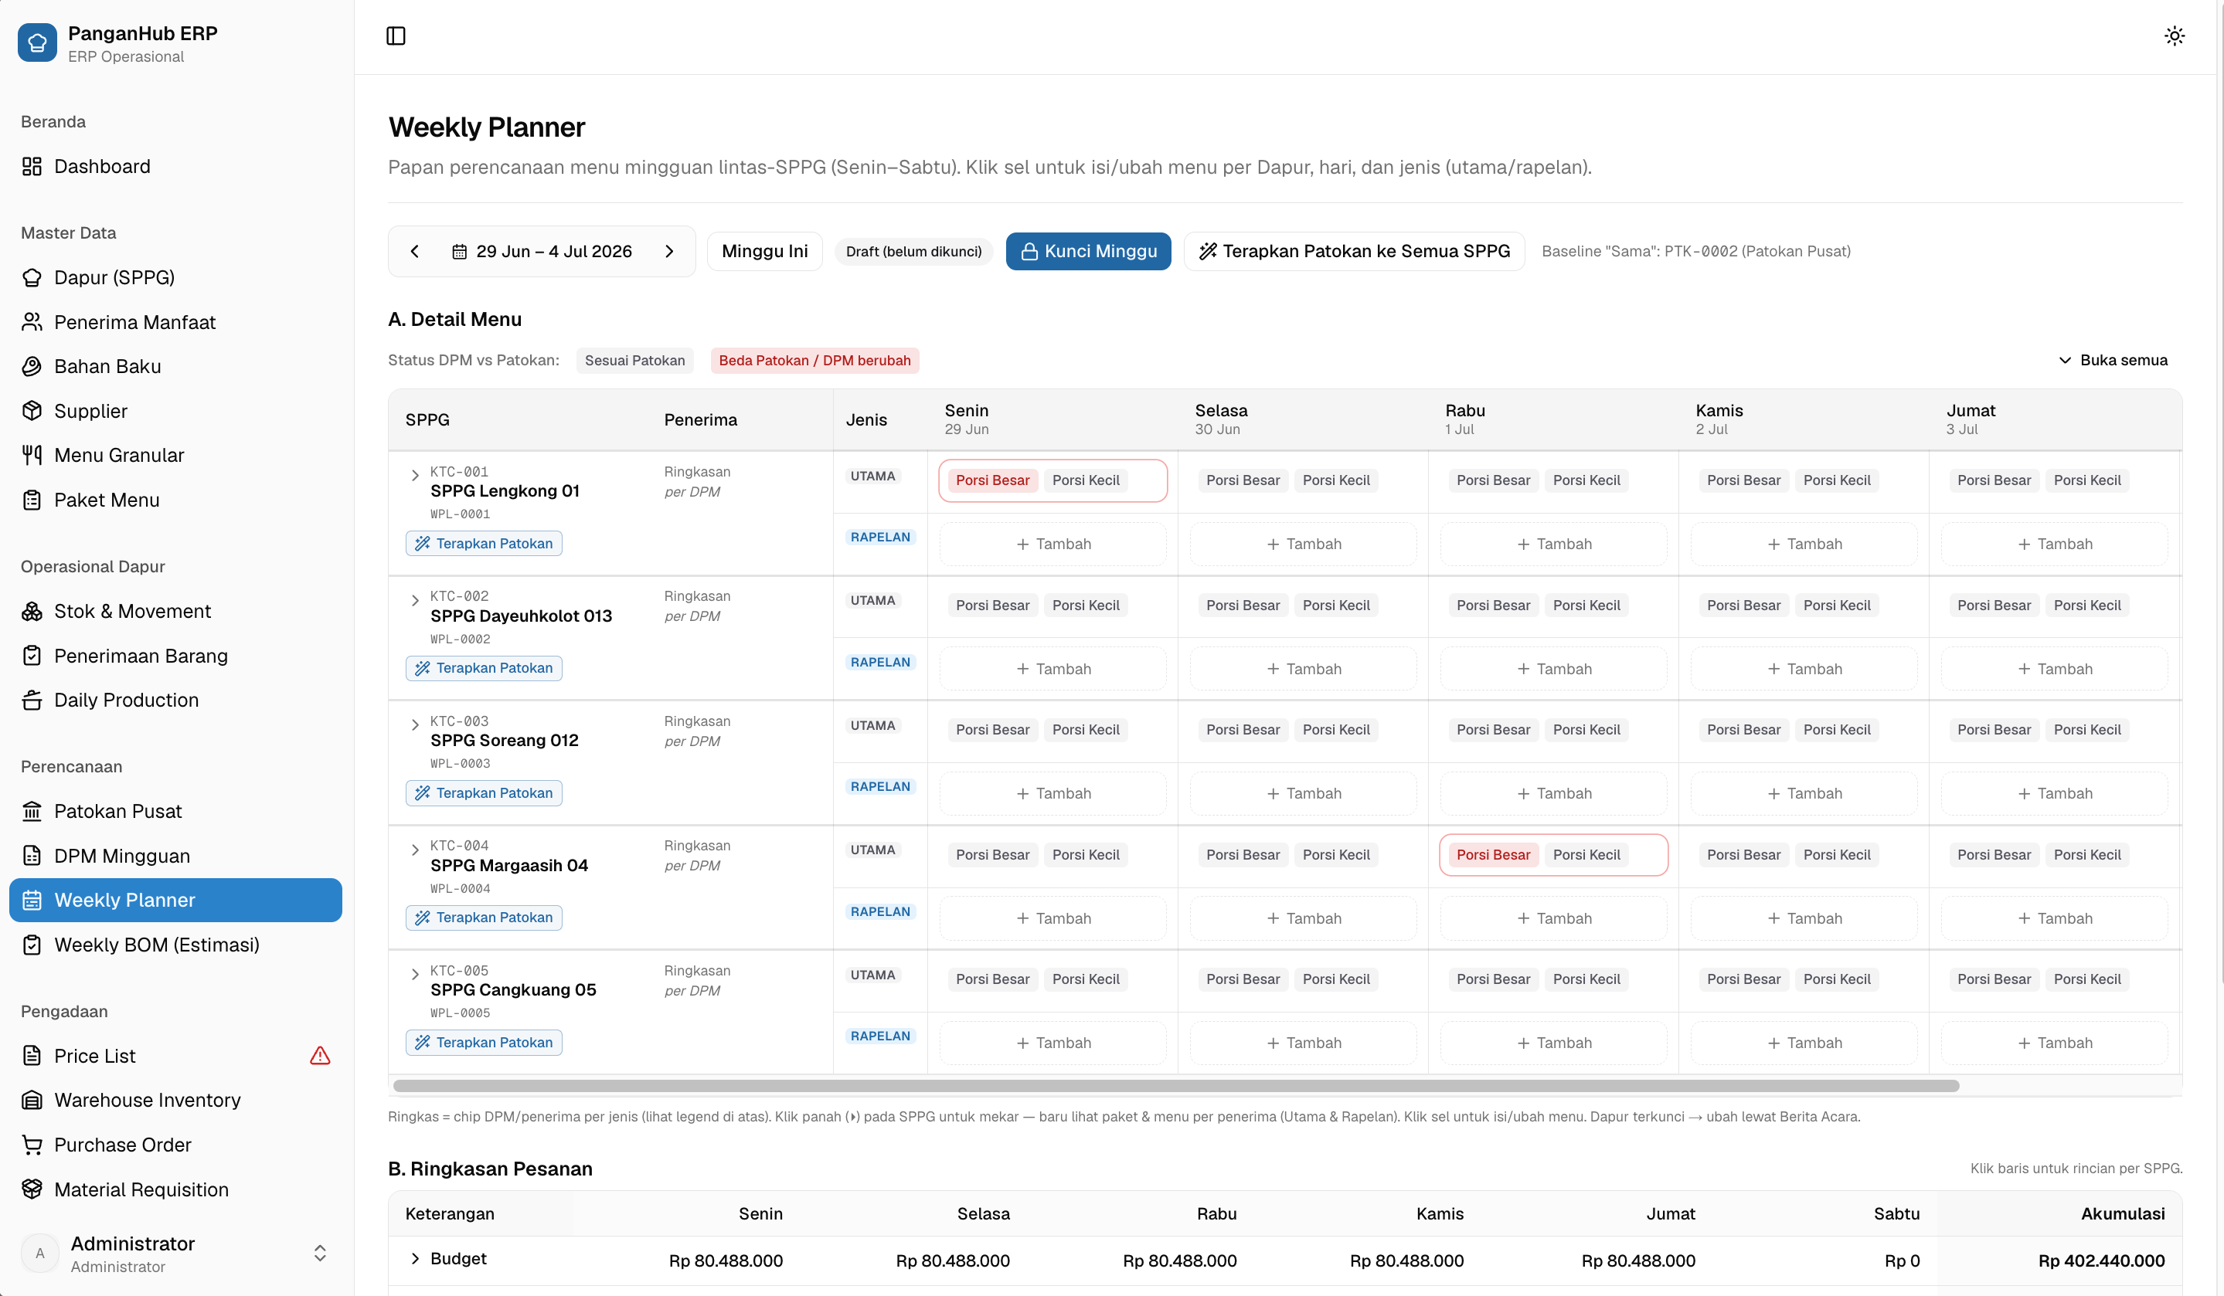The width and height of the screenshot is (2224, 1296).
Task: Open Bahan Baku in sidebar
Action: click(x=175, y=366)
